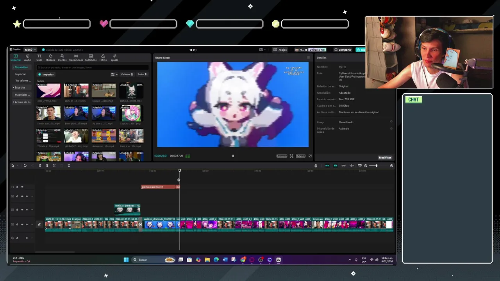Mute the main video track

click(27, 224)
